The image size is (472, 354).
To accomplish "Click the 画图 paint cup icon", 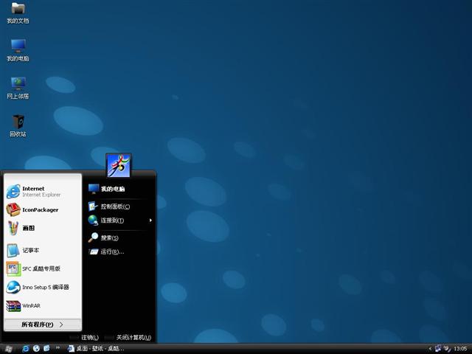I will coord(13,228).
